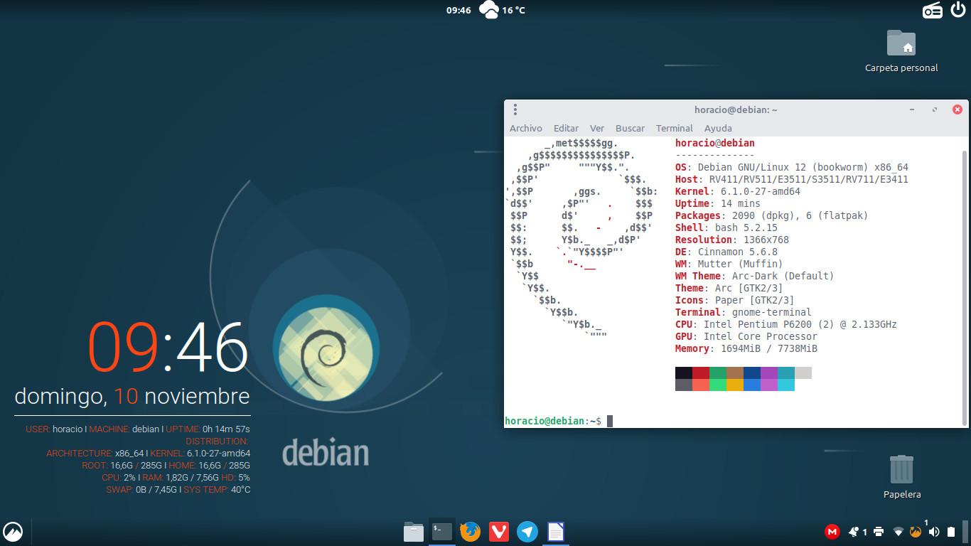Click the 'SYS TEMP: 40°C' conky reading
The image size is (971, 546).
pos(218,489)
